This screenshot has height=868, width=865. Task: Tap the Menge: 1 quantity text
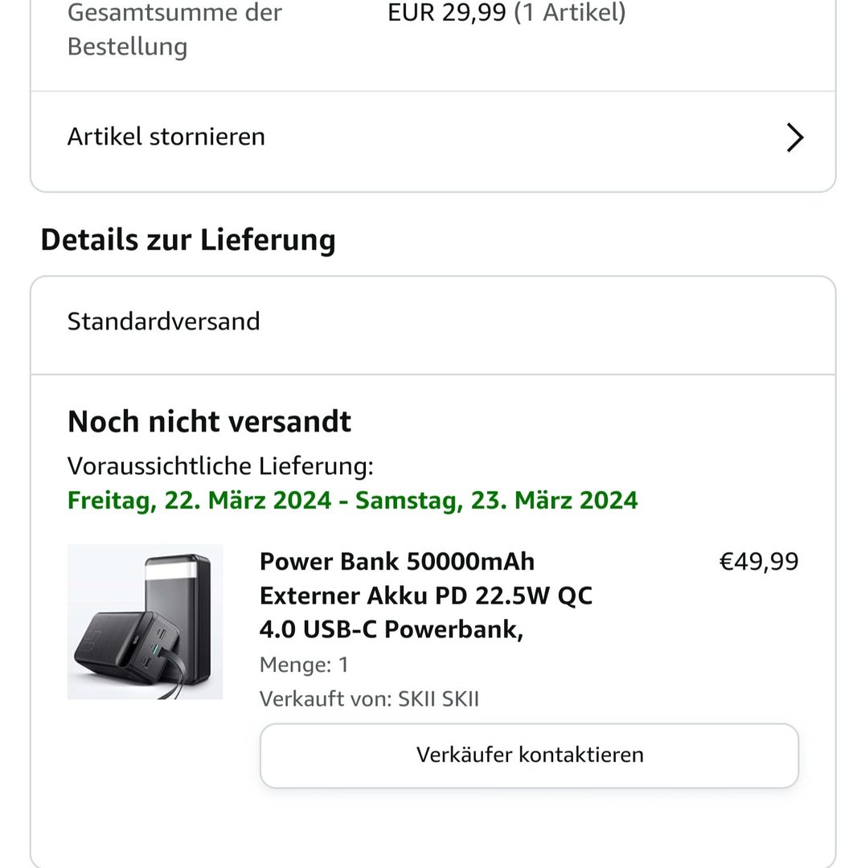[304, 665]
